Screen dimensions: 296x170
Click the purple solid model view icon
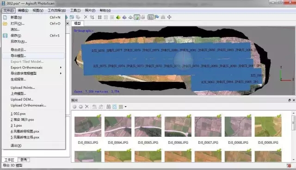click(124, 17)
